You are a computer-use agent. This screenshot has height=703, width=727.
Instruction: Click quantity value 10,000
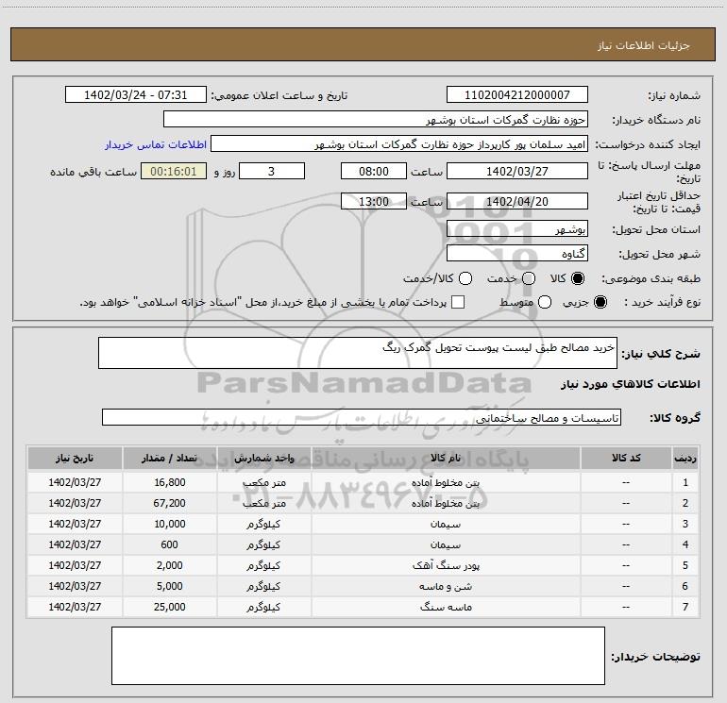170,524
